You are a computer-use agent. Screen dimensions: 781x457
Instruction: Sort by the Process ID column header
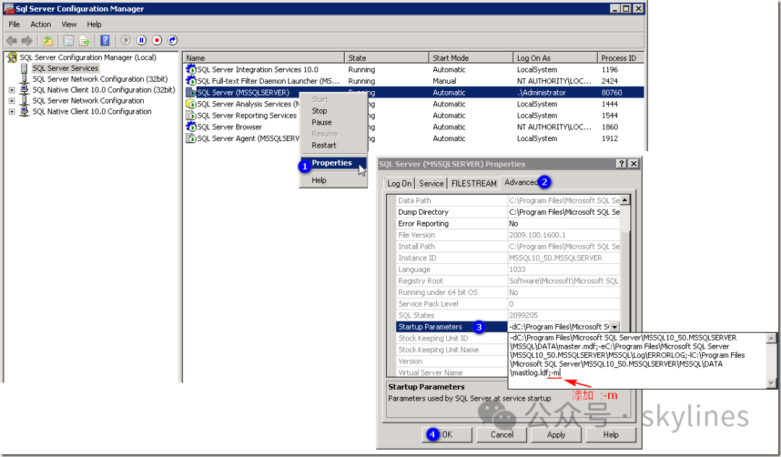click(620, 58)
